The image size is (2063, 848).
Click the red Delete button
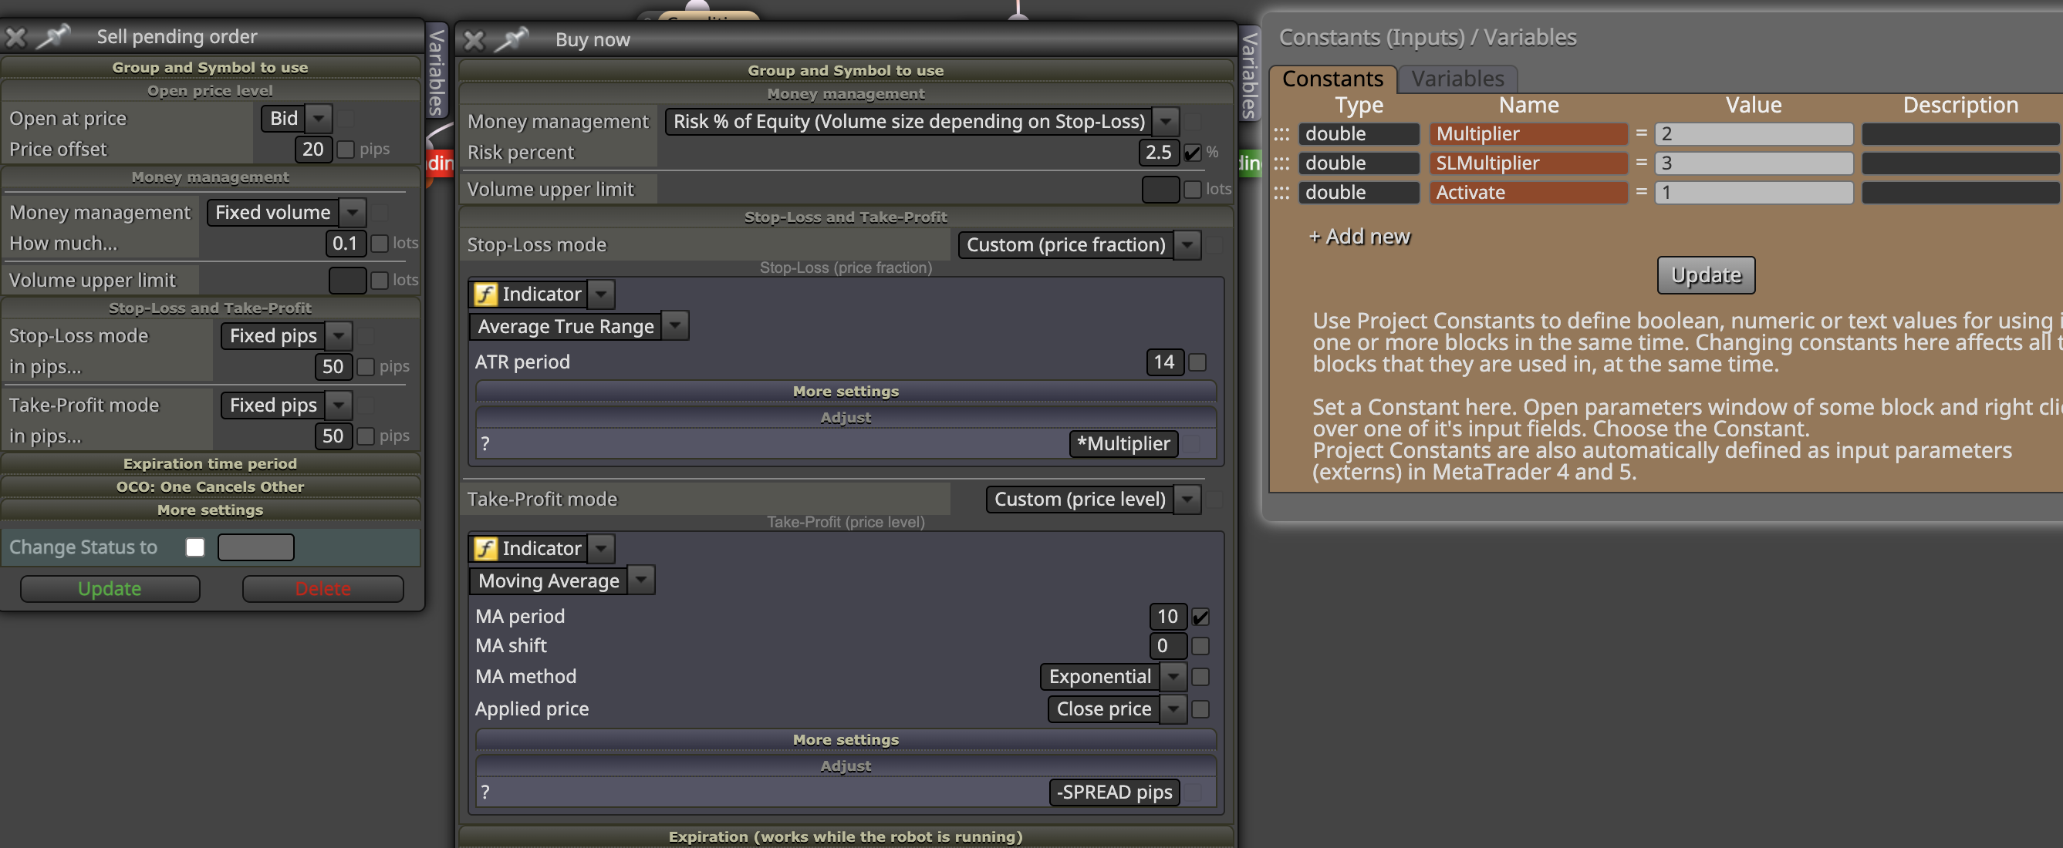322,589
